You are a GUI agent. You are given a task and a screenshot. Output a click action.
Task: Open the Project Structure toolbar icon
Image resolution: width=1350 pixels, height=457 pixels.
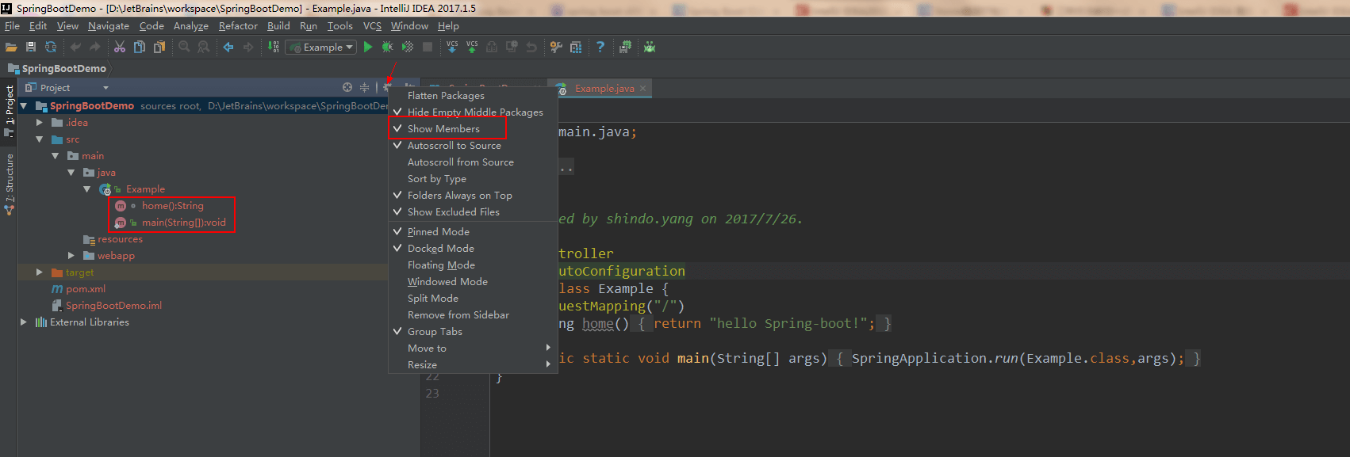576,48
